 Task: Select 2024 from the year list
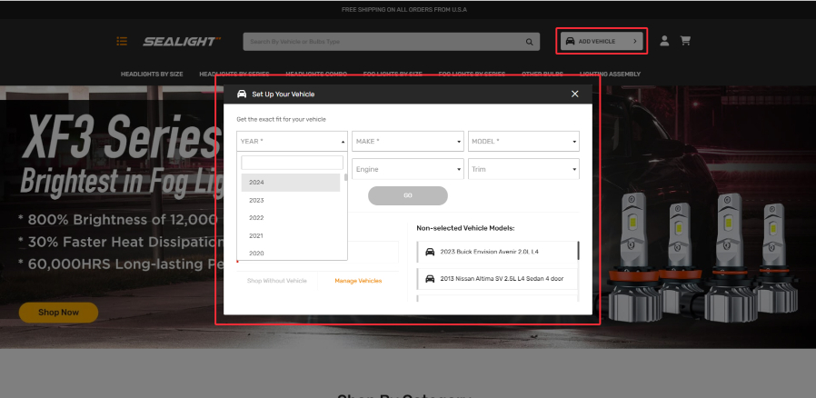click(x=291, y=183)
